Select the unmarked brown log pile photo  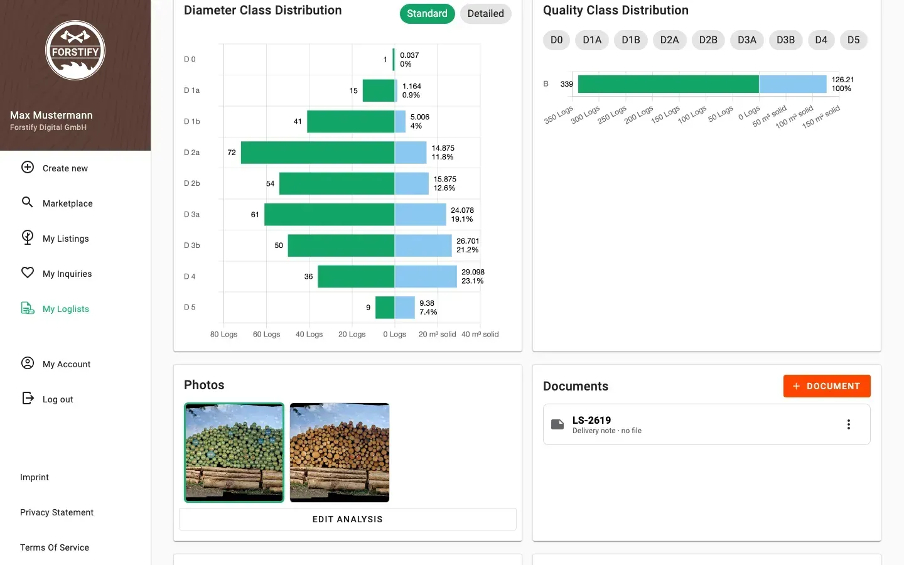(340, 453)
